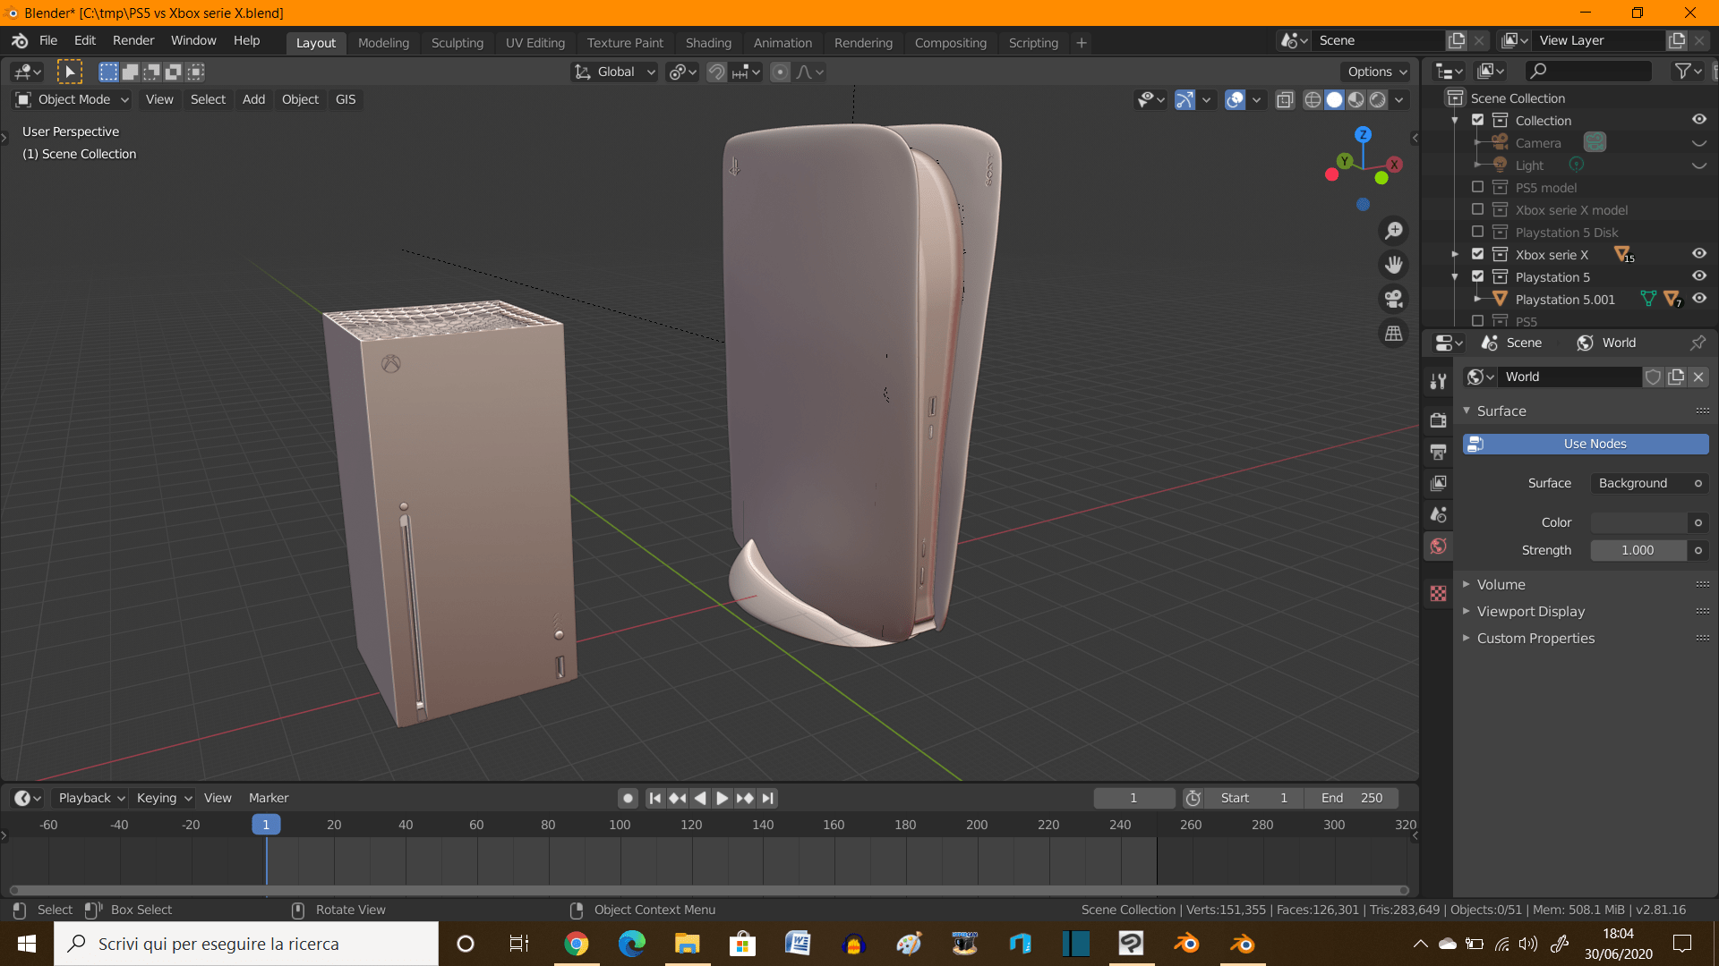This screenshot has width=1719, height=966.
Task: Hide Xbox serie X collection eye
Action: click(x=1698, y=254)
